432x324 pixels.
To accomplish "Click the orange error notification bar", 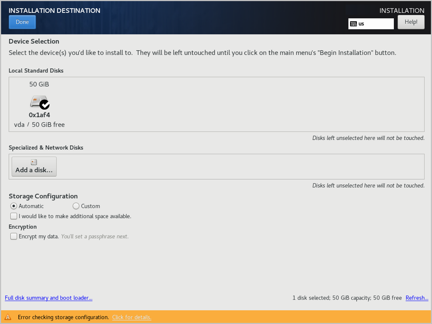I will 216,317.
